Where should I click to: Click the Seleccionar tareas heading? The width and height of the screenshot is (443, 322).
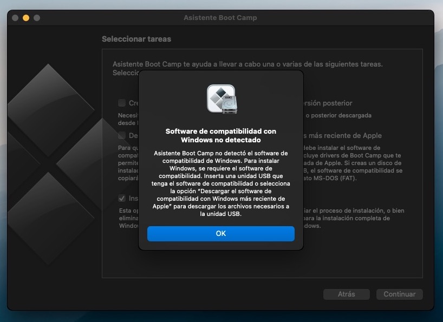136,39
